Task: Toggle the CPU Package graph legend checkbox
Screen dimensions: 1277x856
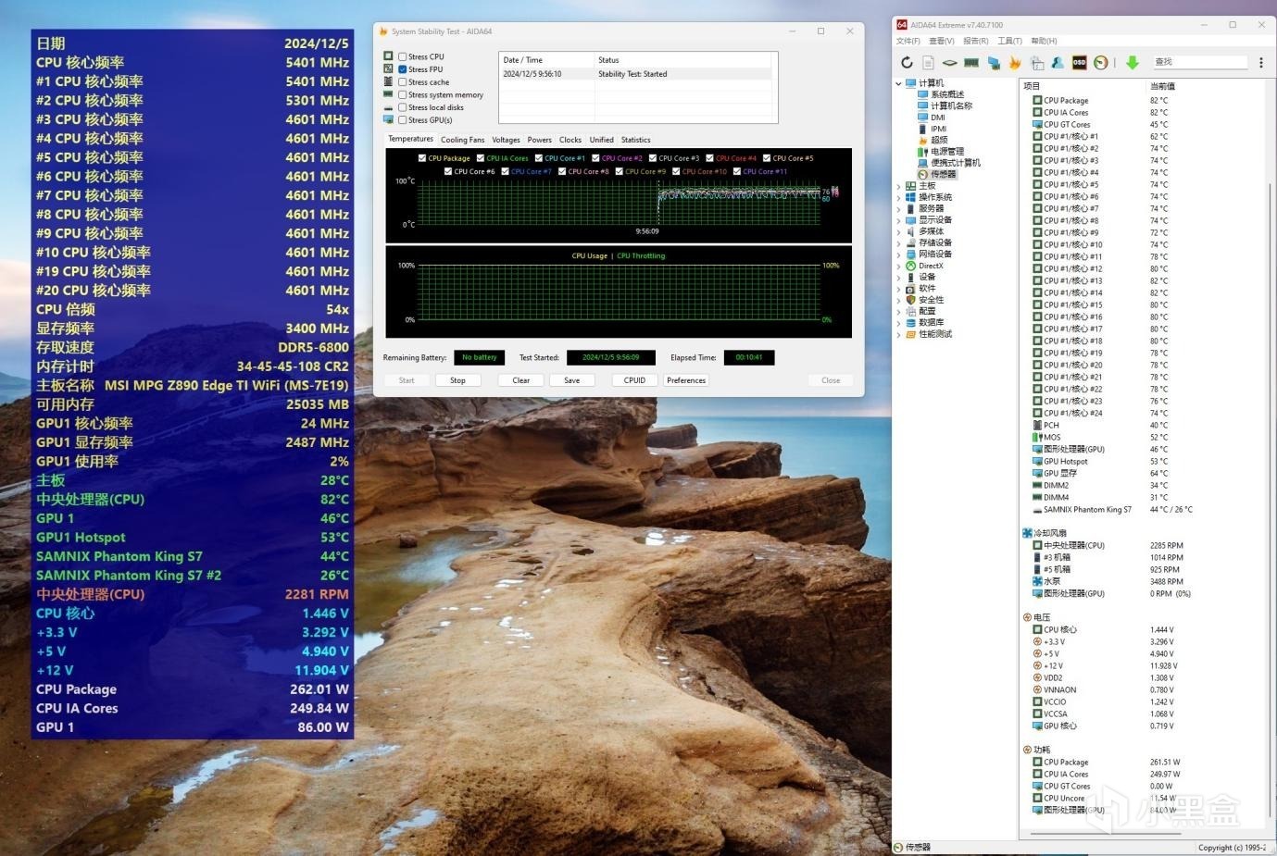Action: (422, 158)
